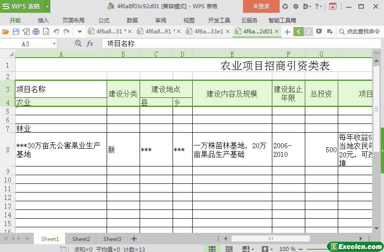The width and height of the screenshot is (384, 252).
Task: Click the zoom magnifier icon beside fx
Action: (78, 43)
